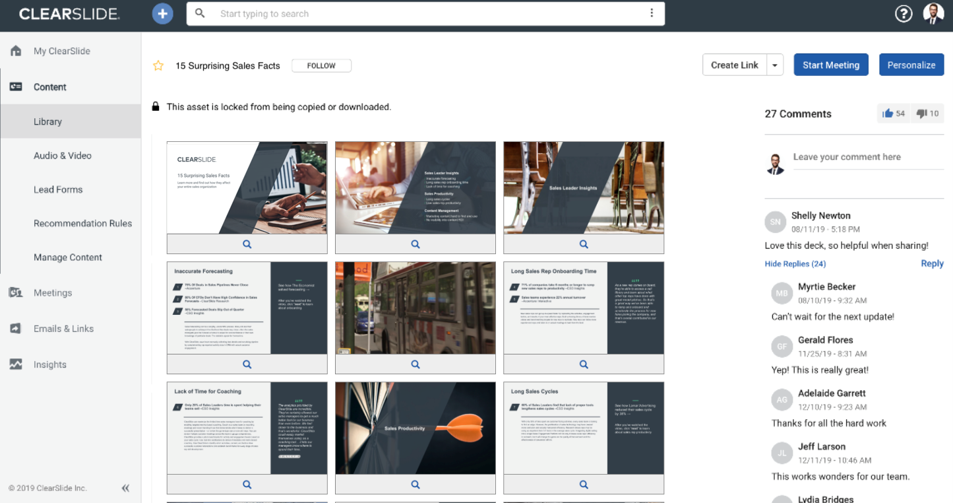Click the lock icon next to asset message

point(155,106)
